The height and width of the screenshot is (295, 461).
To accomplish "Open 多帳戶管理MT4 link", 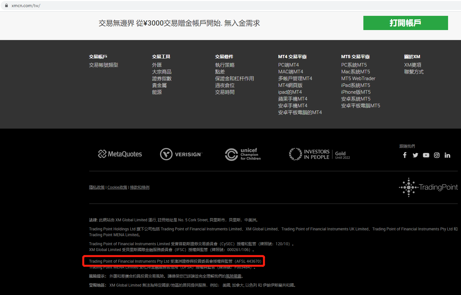I will pos(295,79).
